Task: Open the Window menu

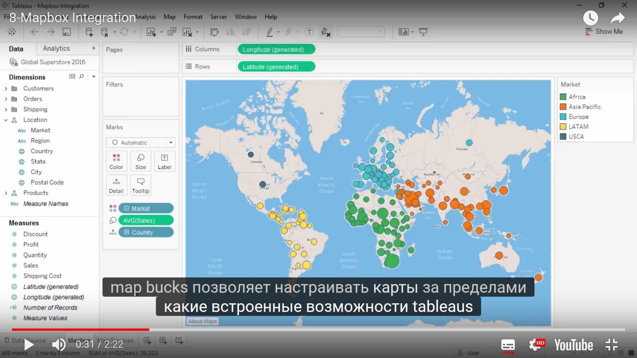Action: click(x=246, y=16)
